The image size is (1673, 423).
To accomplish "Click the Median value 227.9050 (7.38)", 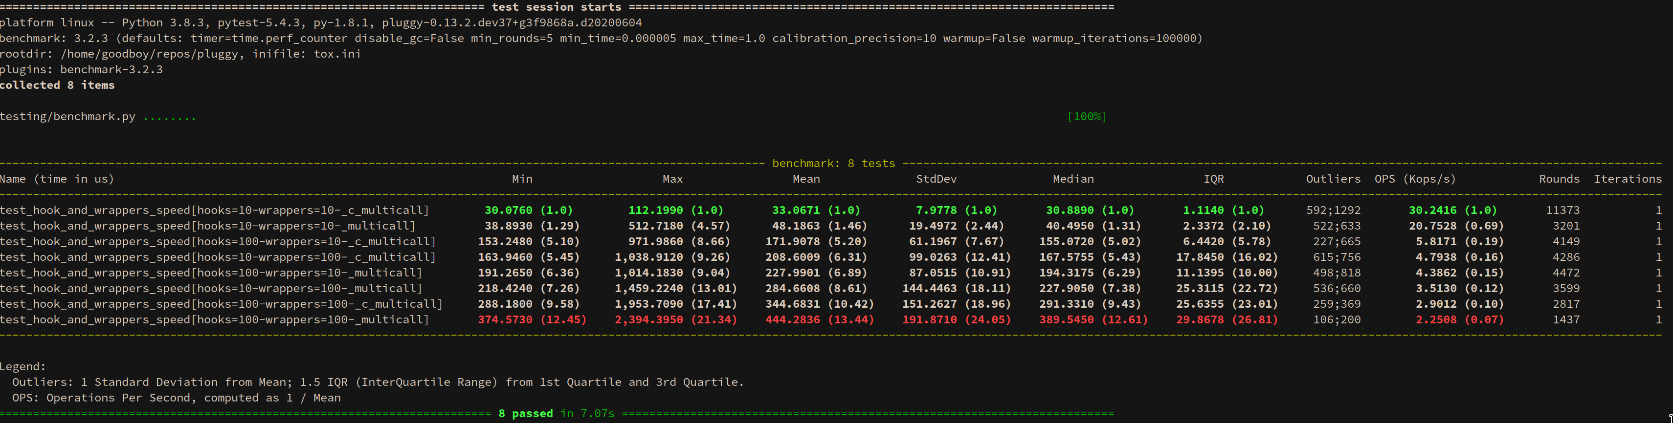I will 1090,288.
